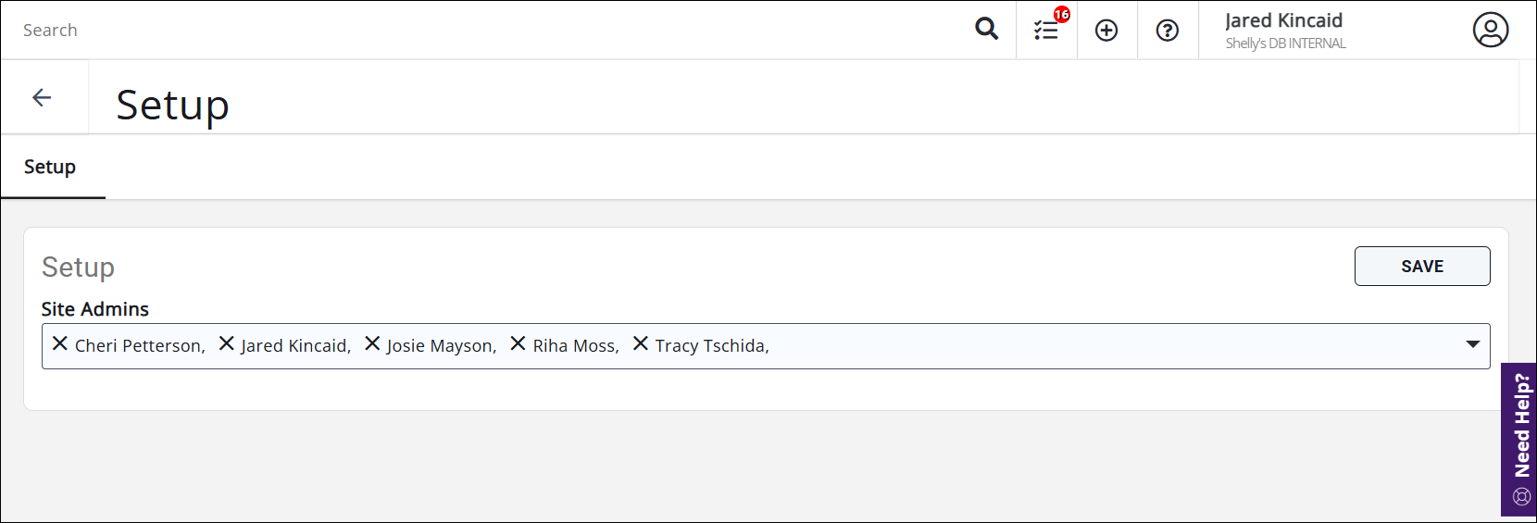1537x523 pixels.
Task: Remove Cheri Petterson from Site Admins
Action: coord(60,343)
